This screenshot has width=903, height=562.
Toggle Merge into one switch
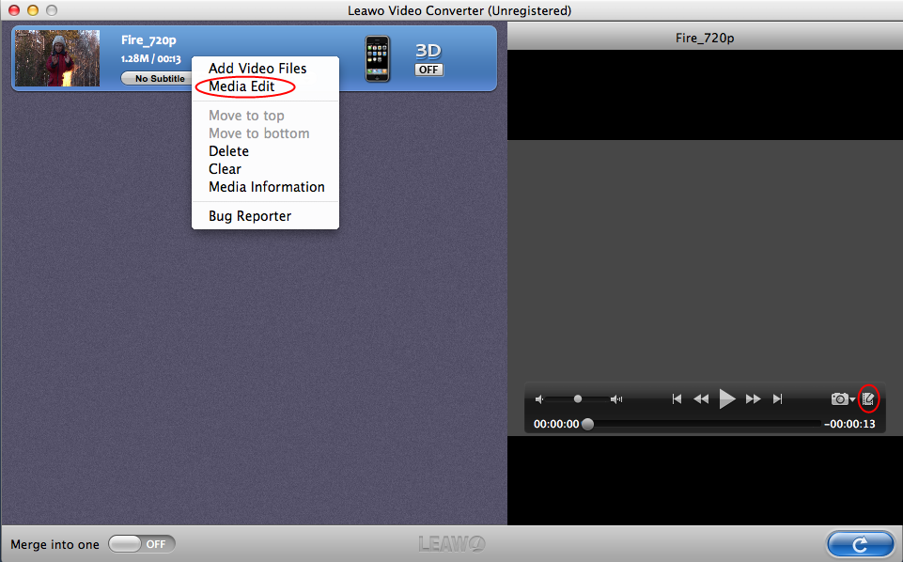[142, 544]
